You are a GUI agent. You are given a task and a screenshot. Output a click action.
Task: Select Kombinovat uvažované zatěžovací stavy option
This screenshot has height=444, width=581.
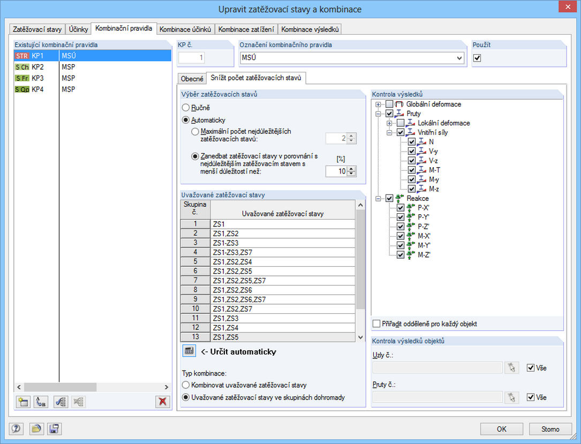tap(186, 385)
